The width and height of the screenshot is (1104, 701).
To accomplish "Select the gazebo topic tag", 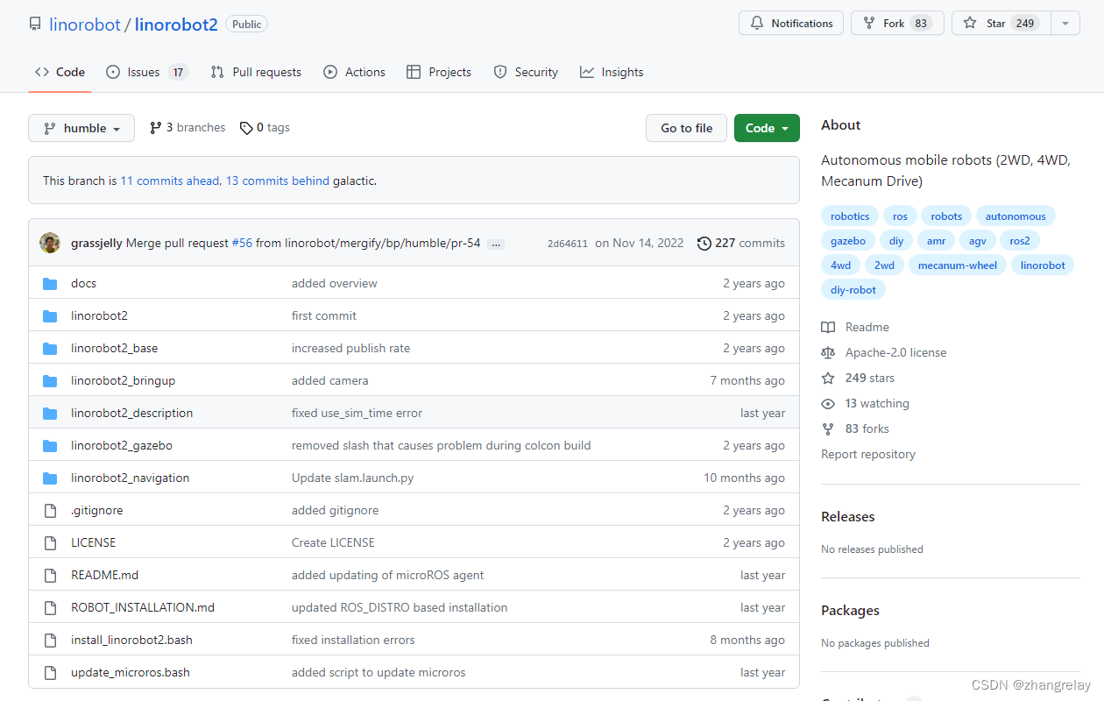I will 848,241.
